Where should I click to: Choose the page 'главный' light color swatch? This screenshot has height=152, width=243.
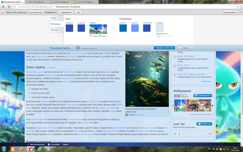(x=159, y=28)
